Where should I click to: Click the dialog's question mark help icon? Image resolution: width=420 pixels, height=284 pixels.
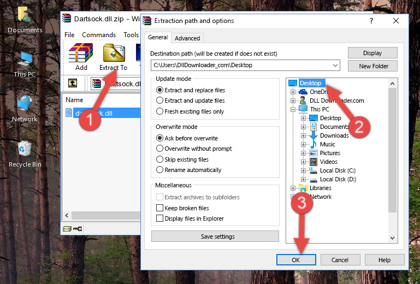click(371, 21)
